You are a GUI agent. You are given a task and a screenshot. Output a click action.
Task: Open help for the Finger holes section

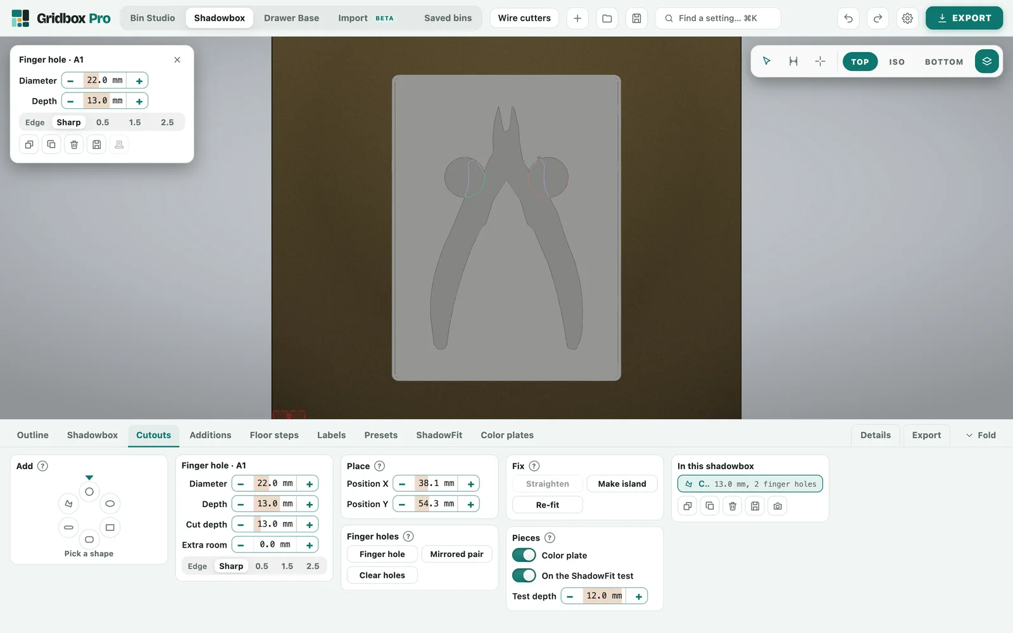(x=408, y=536)
